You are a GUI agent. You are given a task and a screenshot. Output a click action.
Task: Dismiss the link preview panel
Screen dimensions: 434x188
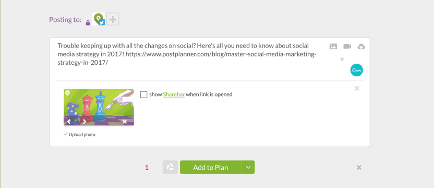pyautogui.click(x=357, y=88)
